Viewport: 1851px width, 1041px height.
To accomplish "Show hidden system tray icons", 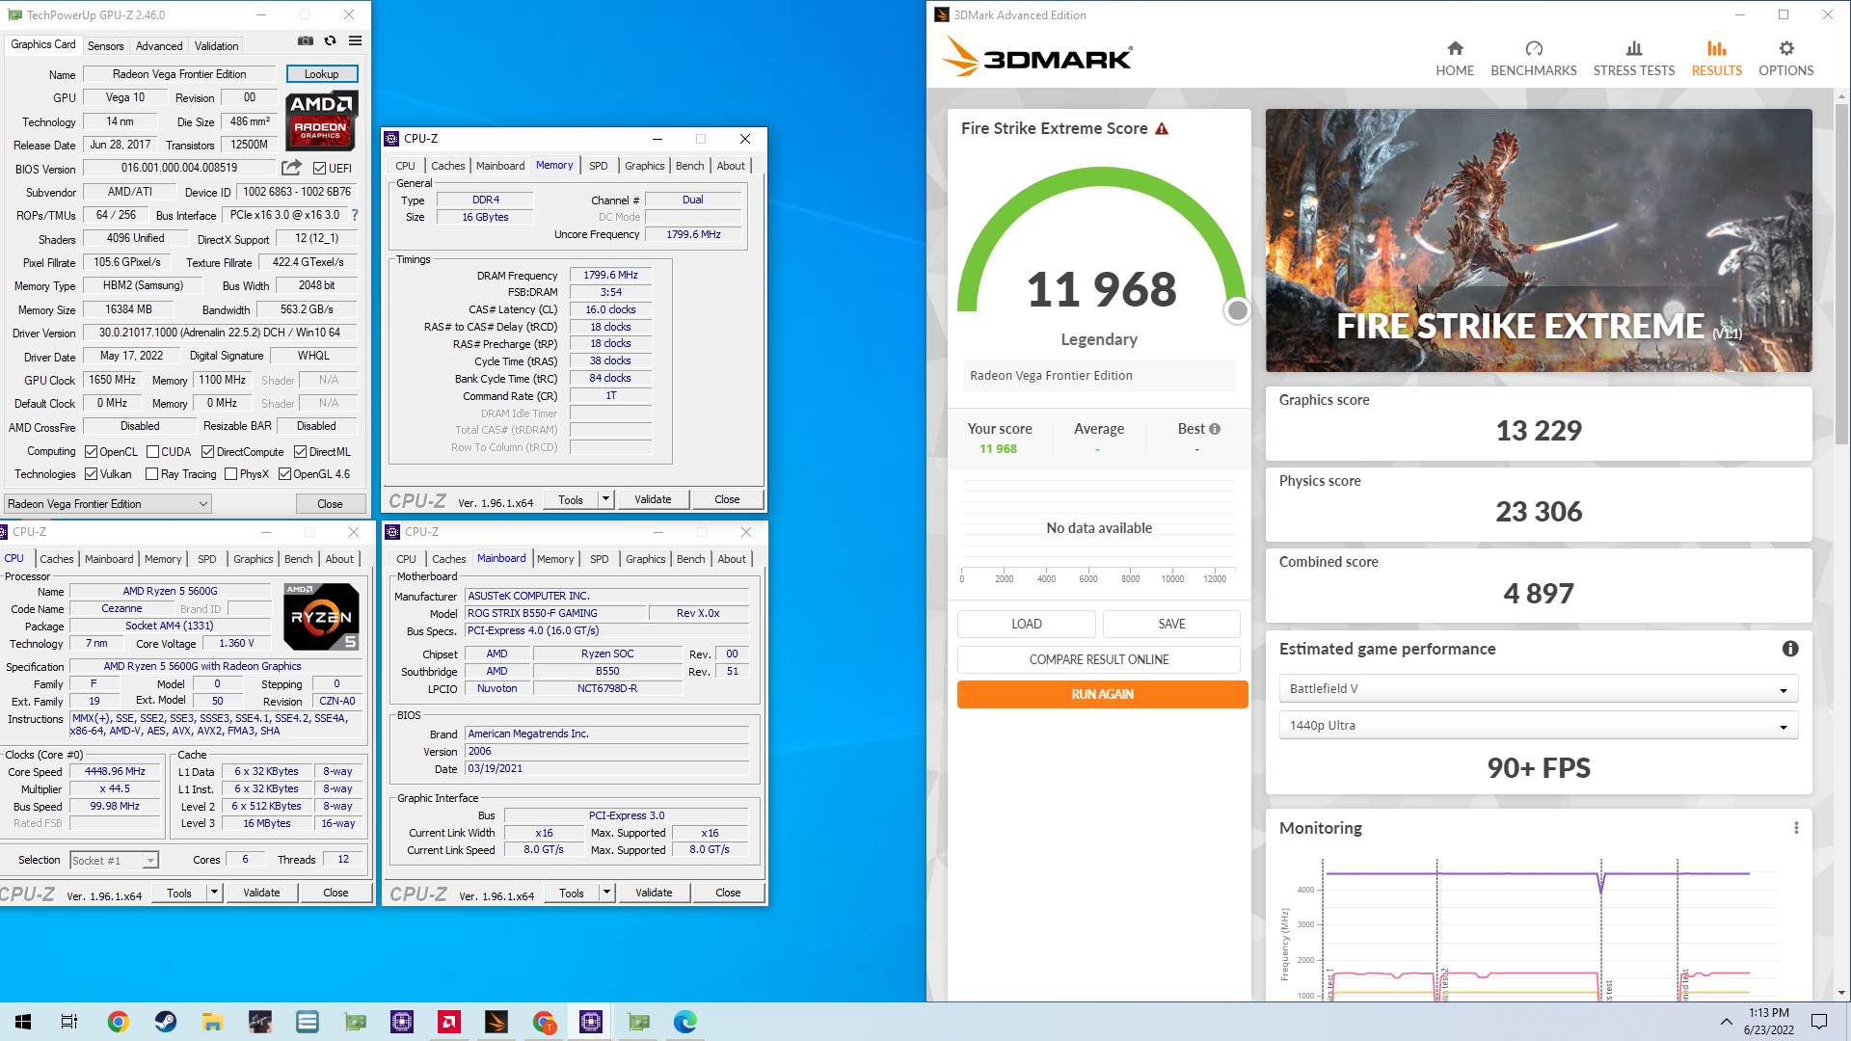I will pyautogui.click(x=1726, y=1022).
